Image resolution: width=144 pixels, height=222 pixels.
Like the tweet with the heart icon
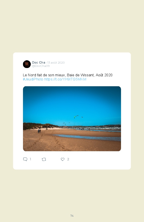tap(63, 159)
